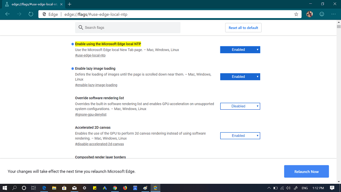Screen dimensions: 341x192
Task: Open the Mail app from taskbar
Action: pyautogui.click(x=74, y=188)
